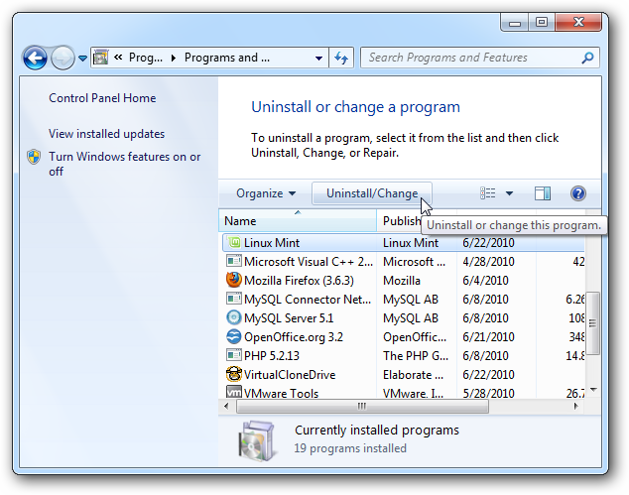This screenshot has height=495, width=629.
Task: Click the vertical scrollbar down arrow
Action: coord(593,390)
